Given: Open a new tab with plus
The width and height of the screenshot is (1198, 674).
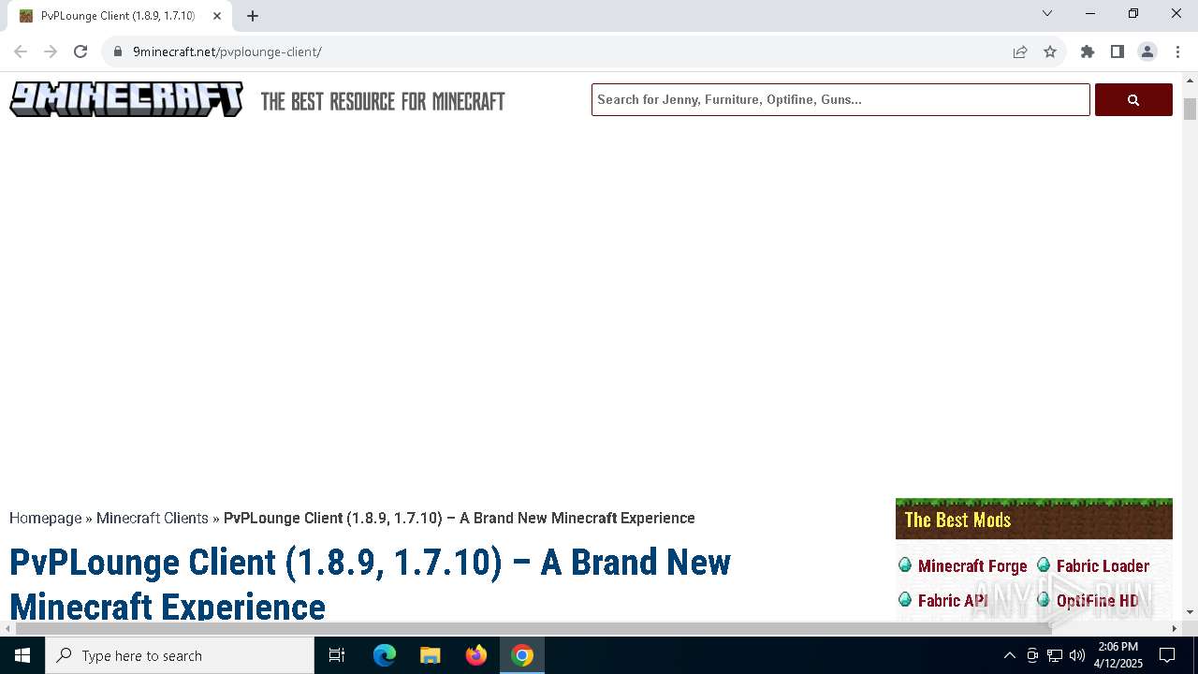Looking at the screenshot, I should [253, 16].
